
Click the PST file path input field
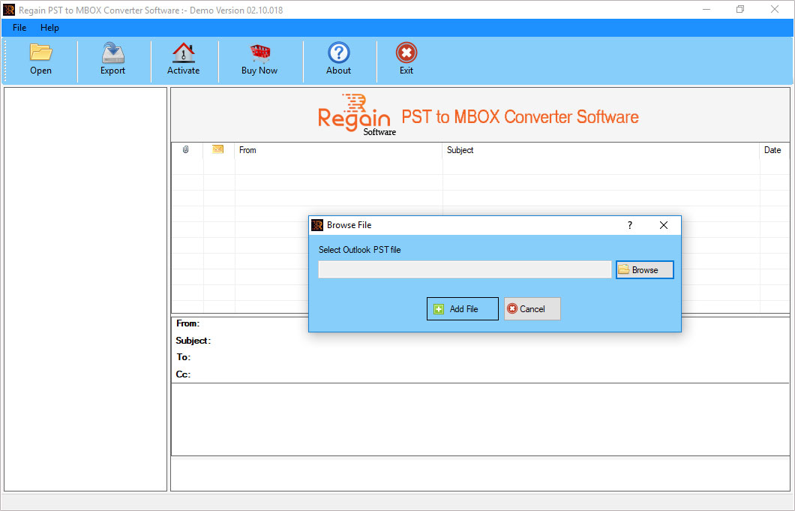coord(463,269)
